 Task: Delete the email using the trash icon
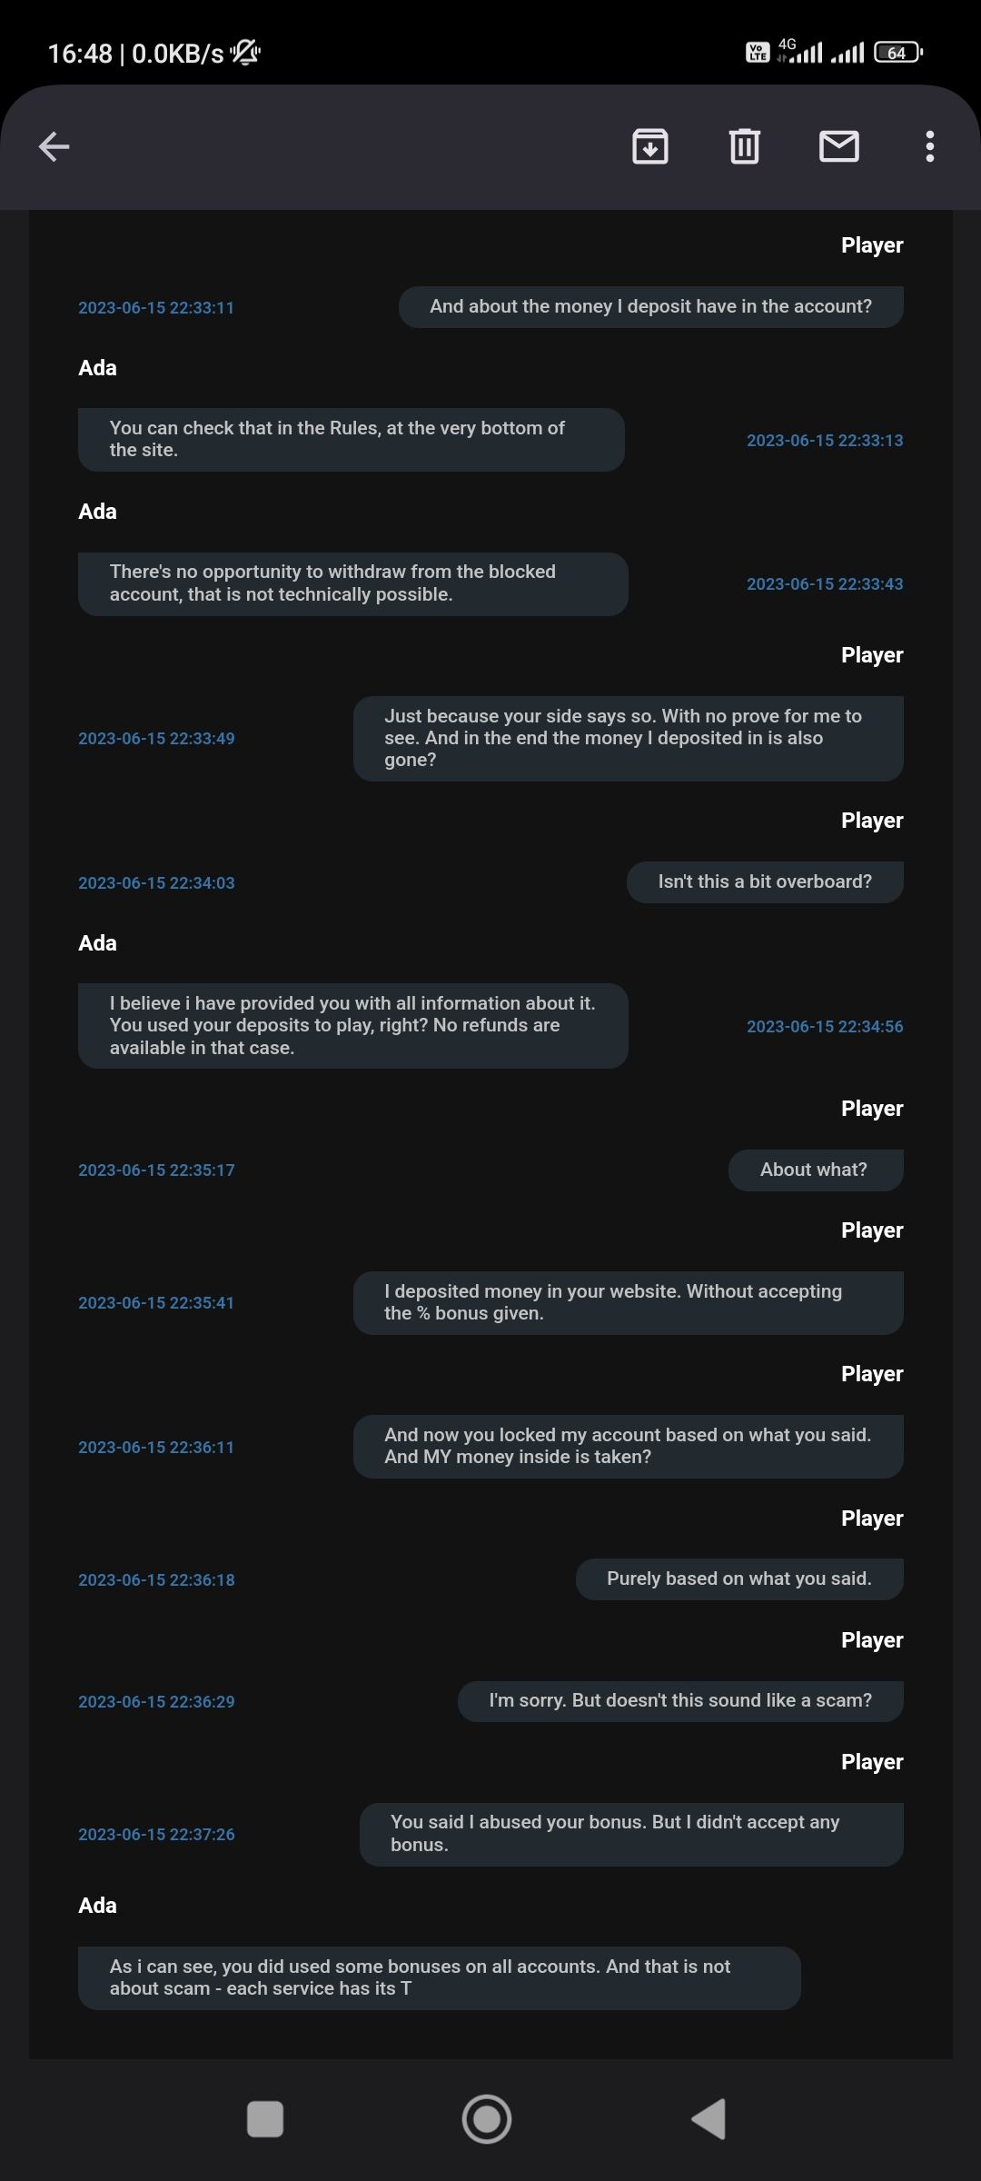click(x=745, y=146)
